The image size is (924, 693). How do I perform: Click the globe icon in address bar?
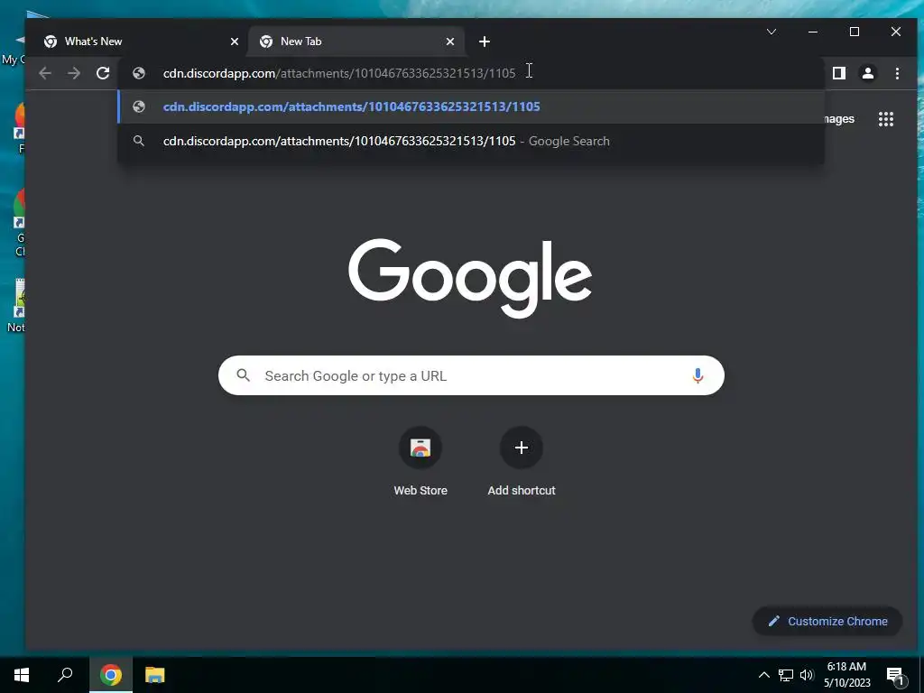click(x=139, y=73)
